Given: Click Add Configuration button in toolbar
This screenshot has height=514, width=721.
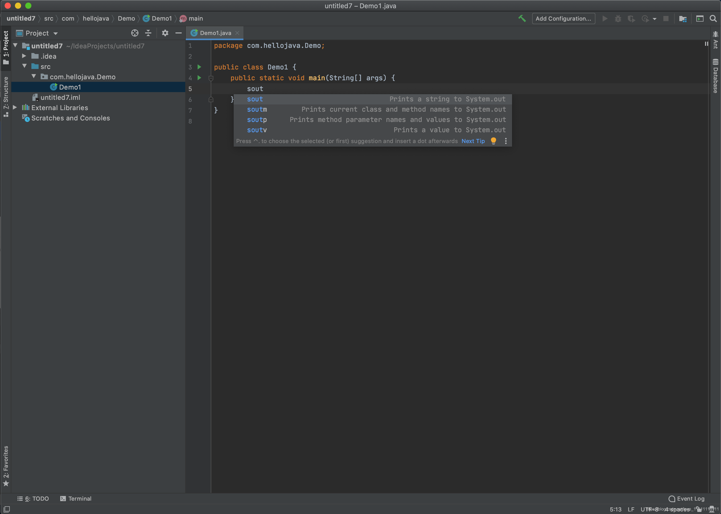Looking at the screenshot, I should point(563,18).
